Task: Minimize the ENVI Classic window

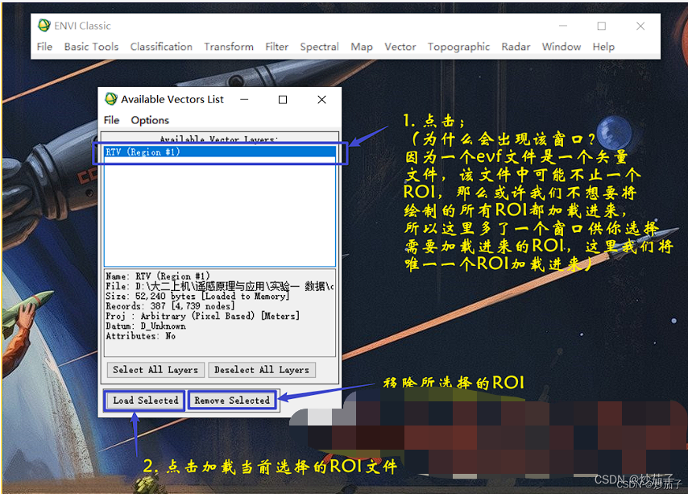Action: (x=563, y=26)
